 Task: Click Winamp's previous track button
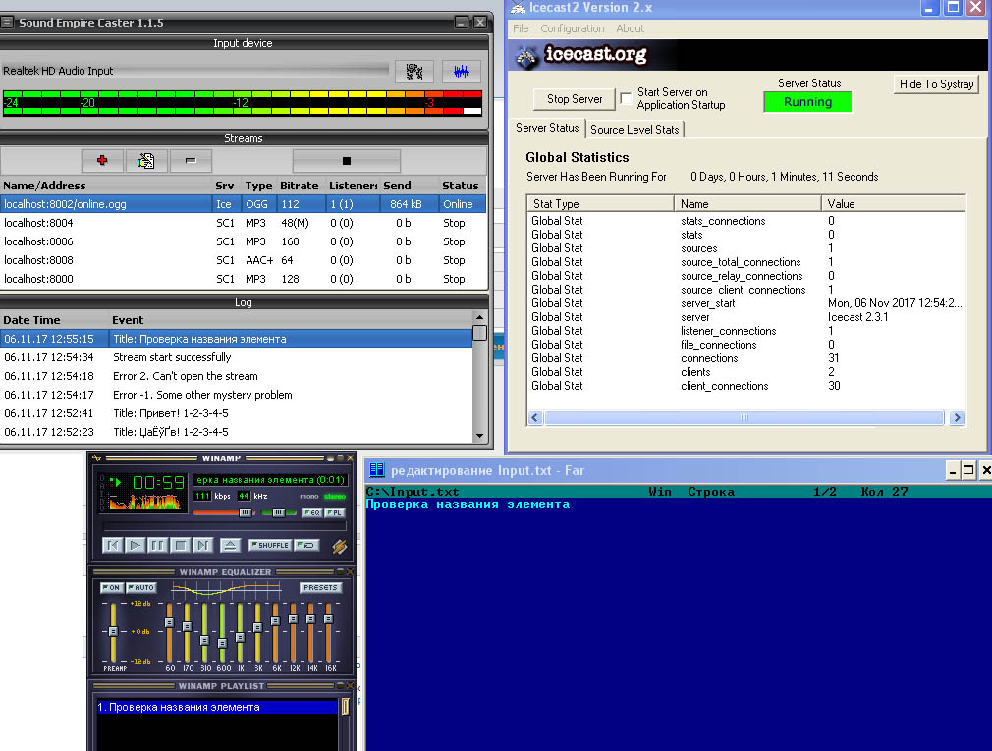click(x=112, y=545)
